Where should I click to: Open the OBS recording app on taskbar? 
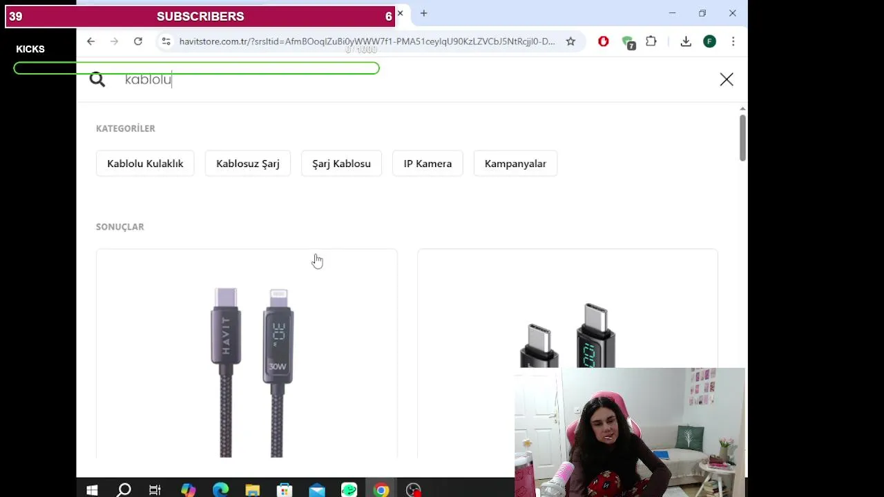pyautogui.click(x=414, y=490)
